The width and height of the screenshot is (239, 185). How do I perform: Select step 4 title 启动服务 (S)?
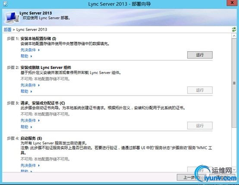click(31, 139)
